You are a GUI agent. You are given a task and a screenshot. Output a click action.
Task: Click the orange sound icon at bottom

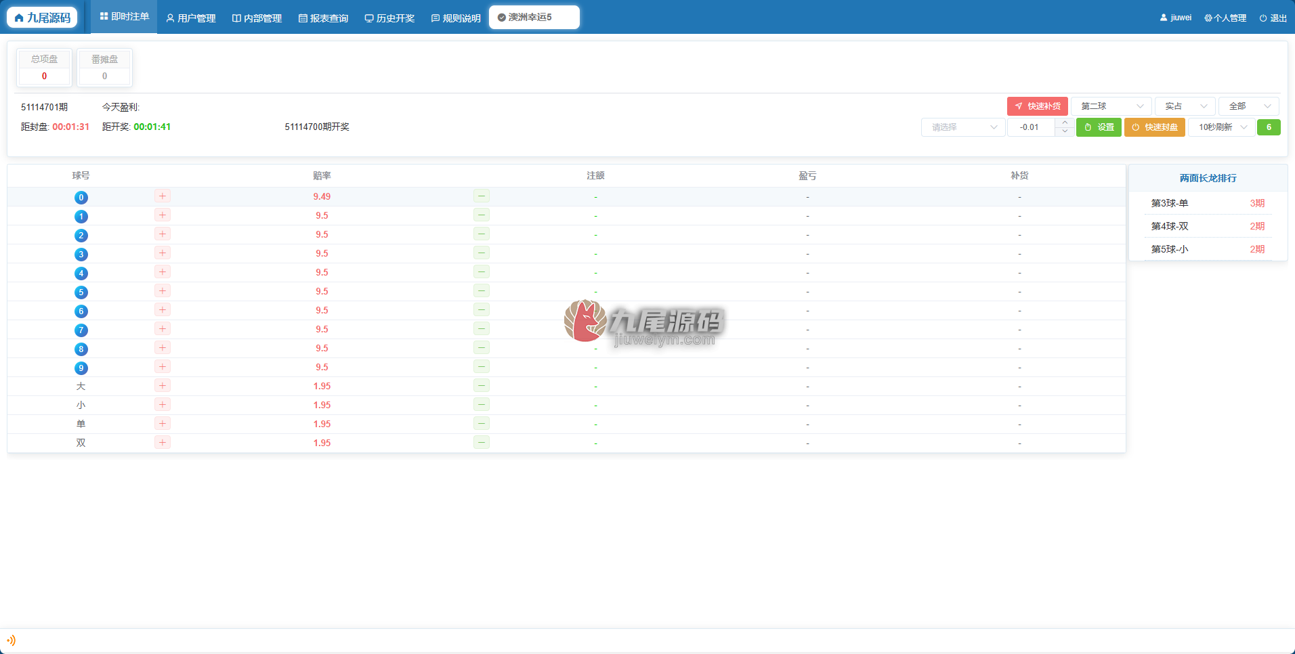[x=11, y=640]
